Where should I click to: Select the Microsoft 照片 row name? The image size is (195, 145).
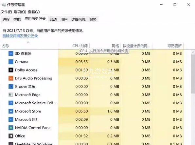tap(27, 119)
